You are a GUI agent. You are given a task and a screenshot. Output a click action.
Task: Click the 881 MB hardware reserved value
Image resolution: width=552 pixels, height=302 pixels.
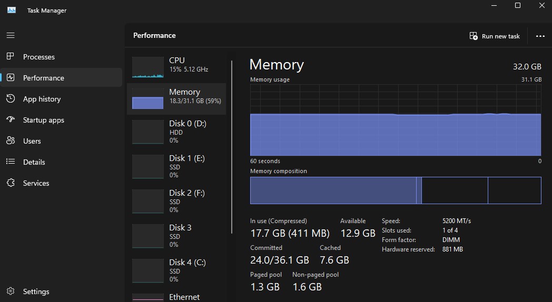[x=452, y=249]
